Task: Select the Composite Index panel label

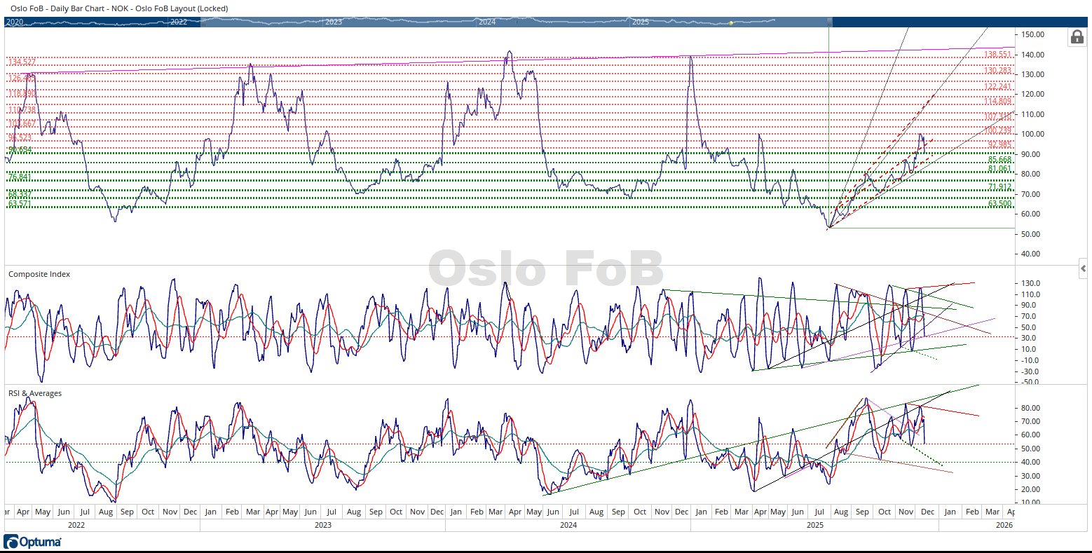Action: pos(39,274)
